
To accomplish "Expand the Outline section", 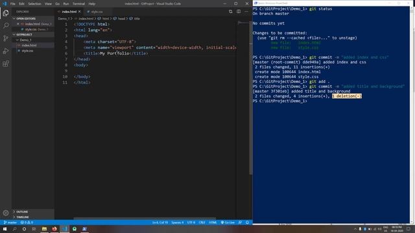I will 33,212.
